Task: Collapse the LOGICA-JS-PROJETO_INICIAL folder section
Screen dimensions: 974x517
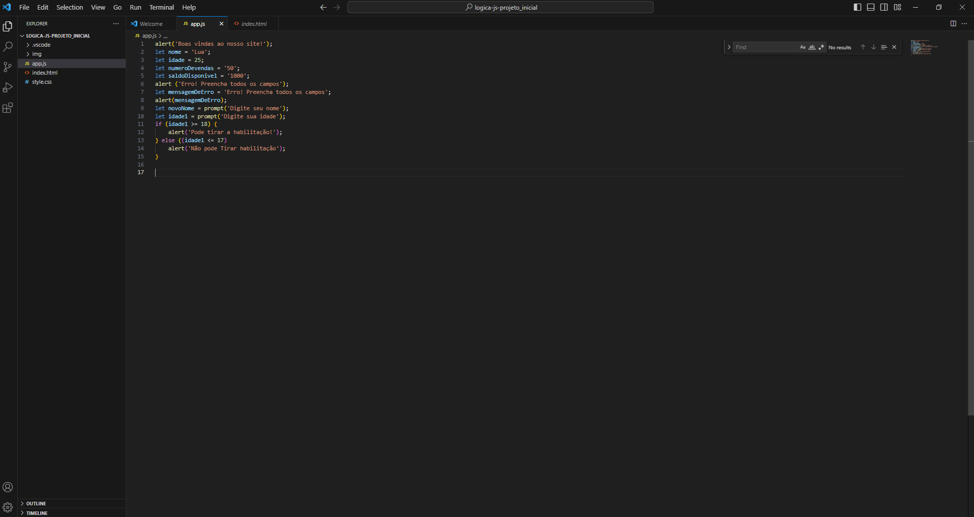Action: pos(72,36)
